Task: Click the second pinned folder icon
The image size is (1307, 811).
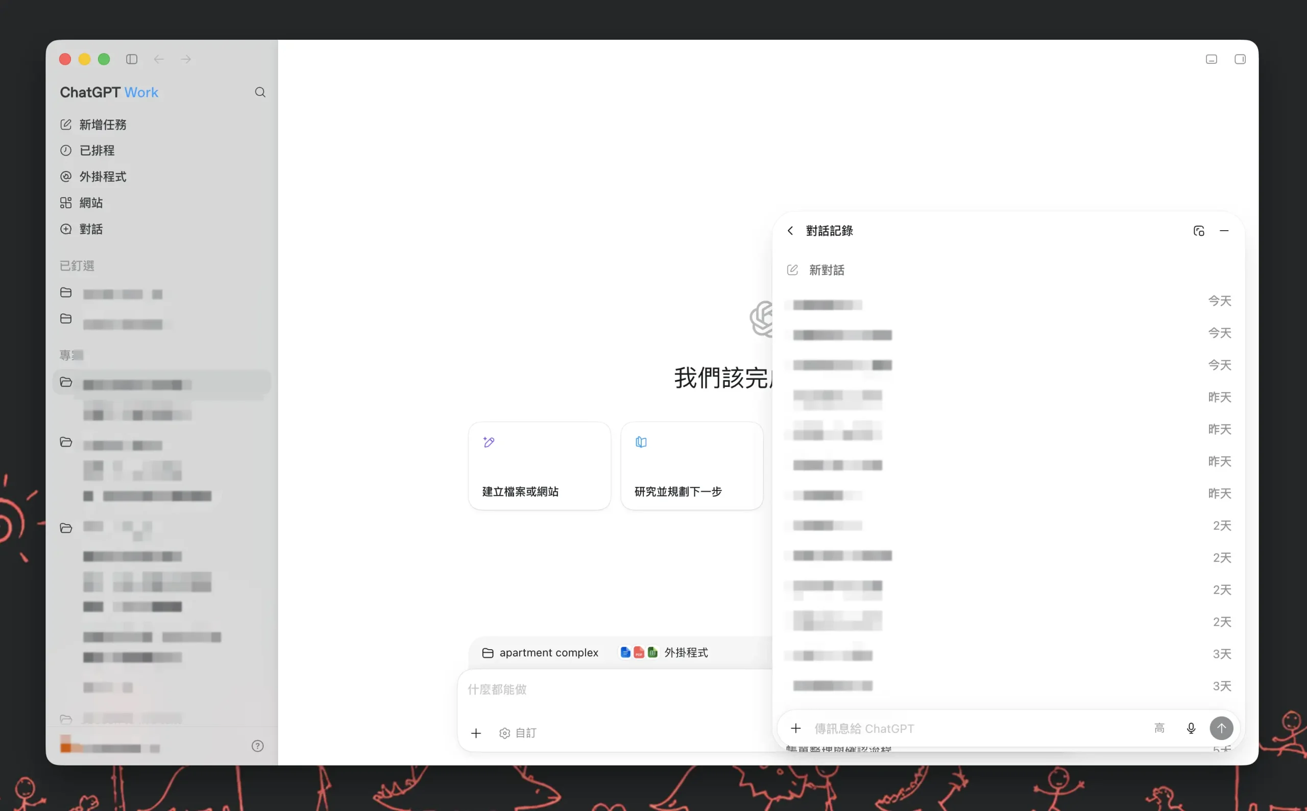Action: click(66, 318)
